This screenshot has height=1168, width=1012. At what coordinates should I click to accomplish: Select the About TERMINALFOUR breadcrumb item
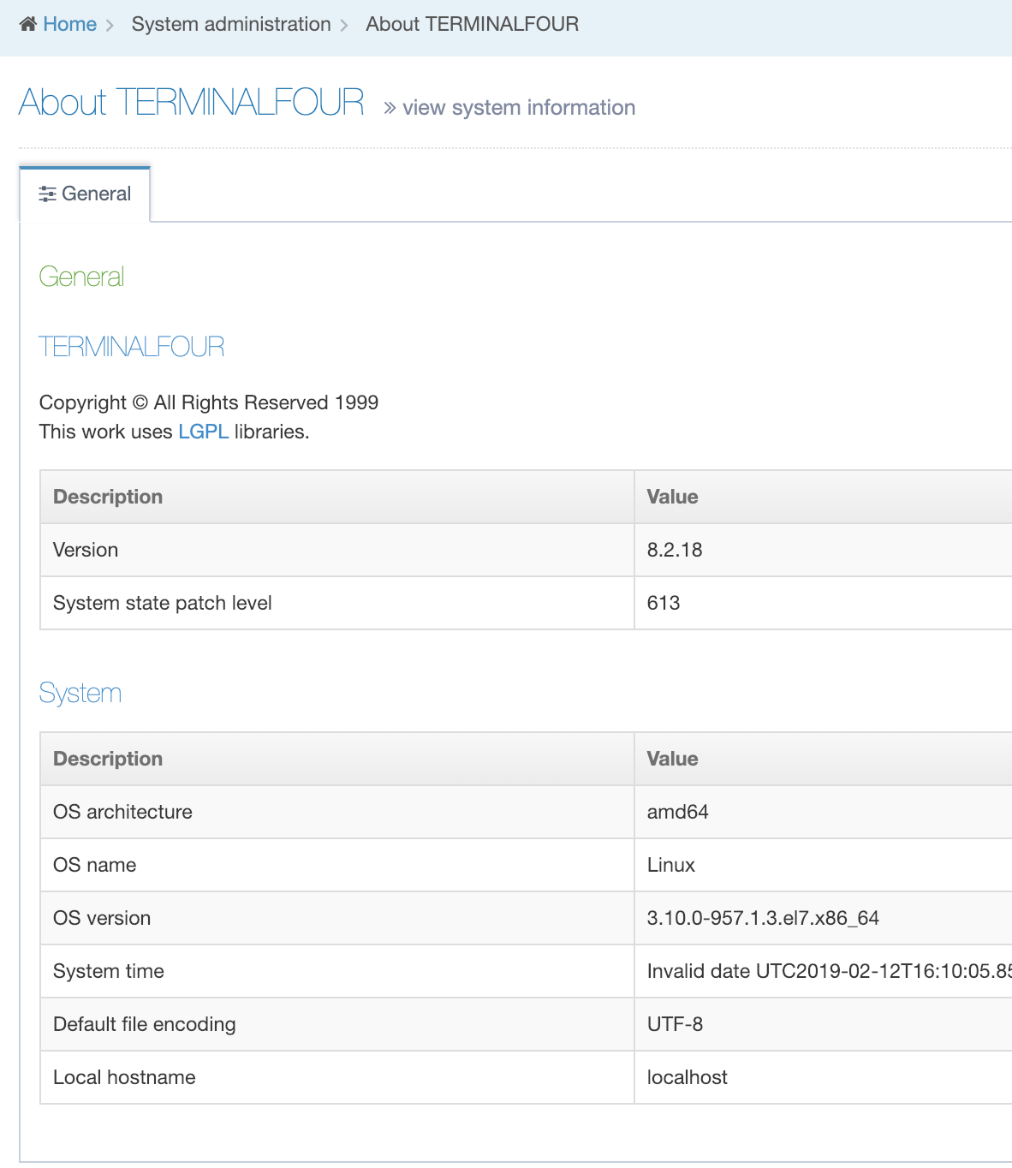click(472, 24)
